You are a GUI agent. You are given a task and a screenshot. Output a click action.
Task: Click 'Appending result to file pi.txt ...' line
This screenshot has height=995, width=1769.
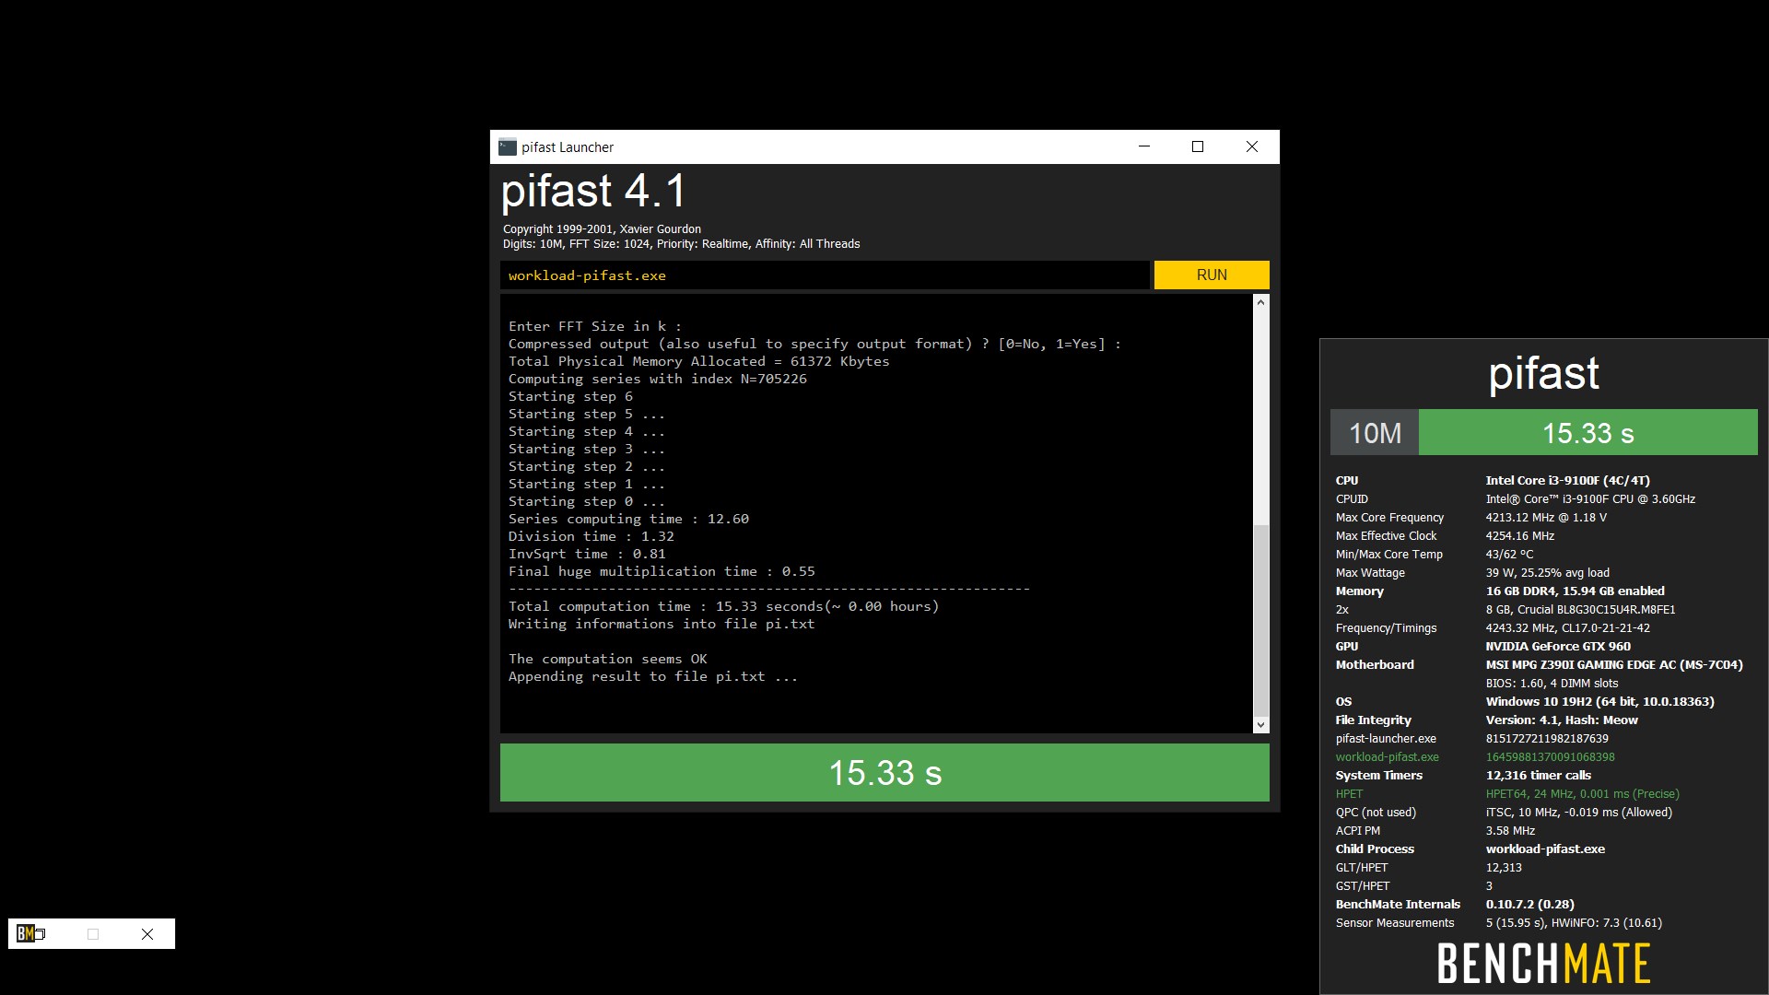(x=653, y=676)
